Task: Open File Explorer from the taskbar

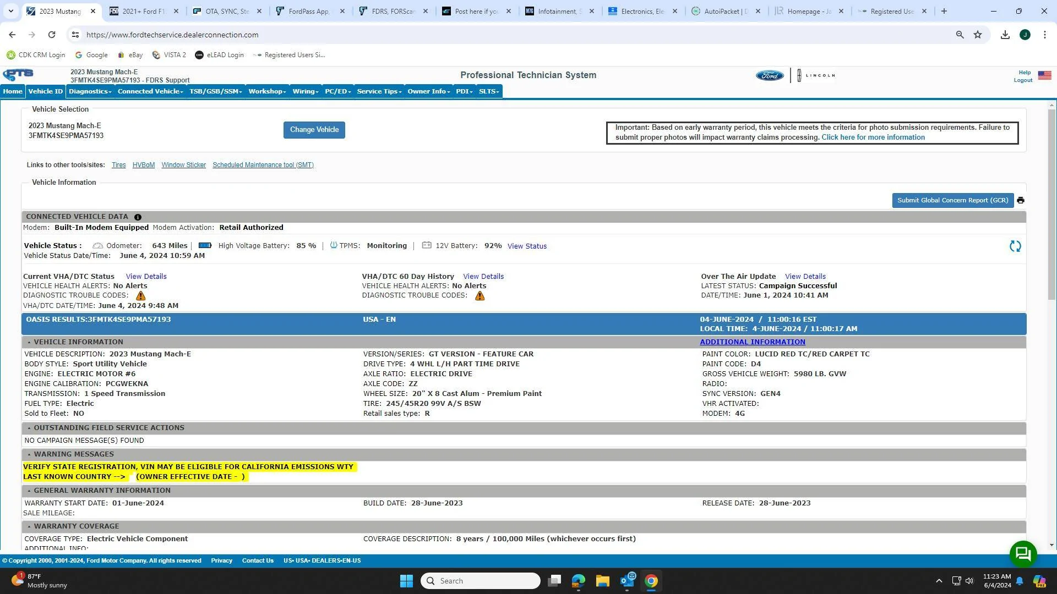Action: pos(603,581)
